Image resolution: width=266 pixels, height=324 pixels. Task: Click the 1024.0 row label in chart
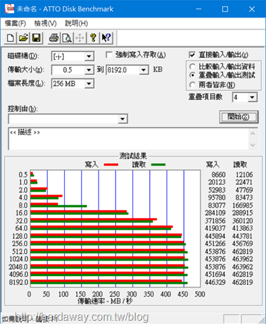point(19,259)
